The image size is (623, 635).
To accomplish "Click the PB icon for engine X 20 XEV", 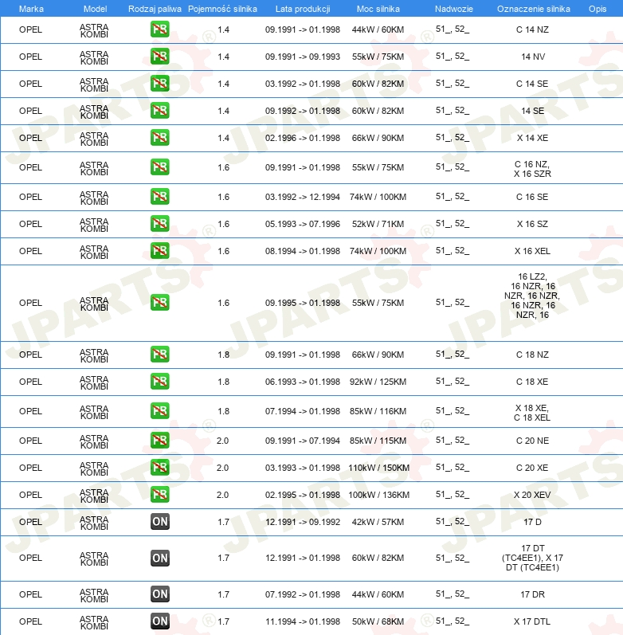I will tap(159, 495).
